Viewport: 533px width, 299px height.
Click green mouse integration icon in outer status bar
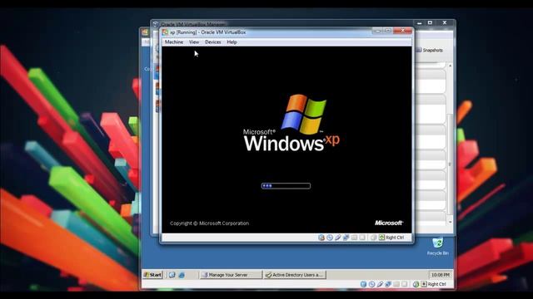pos(416,284)
